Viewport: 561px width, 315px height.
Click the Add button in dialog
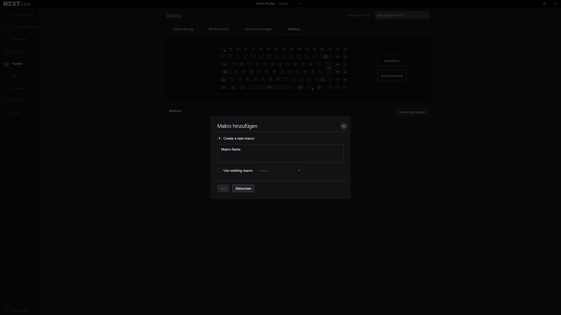coord(223,188)
